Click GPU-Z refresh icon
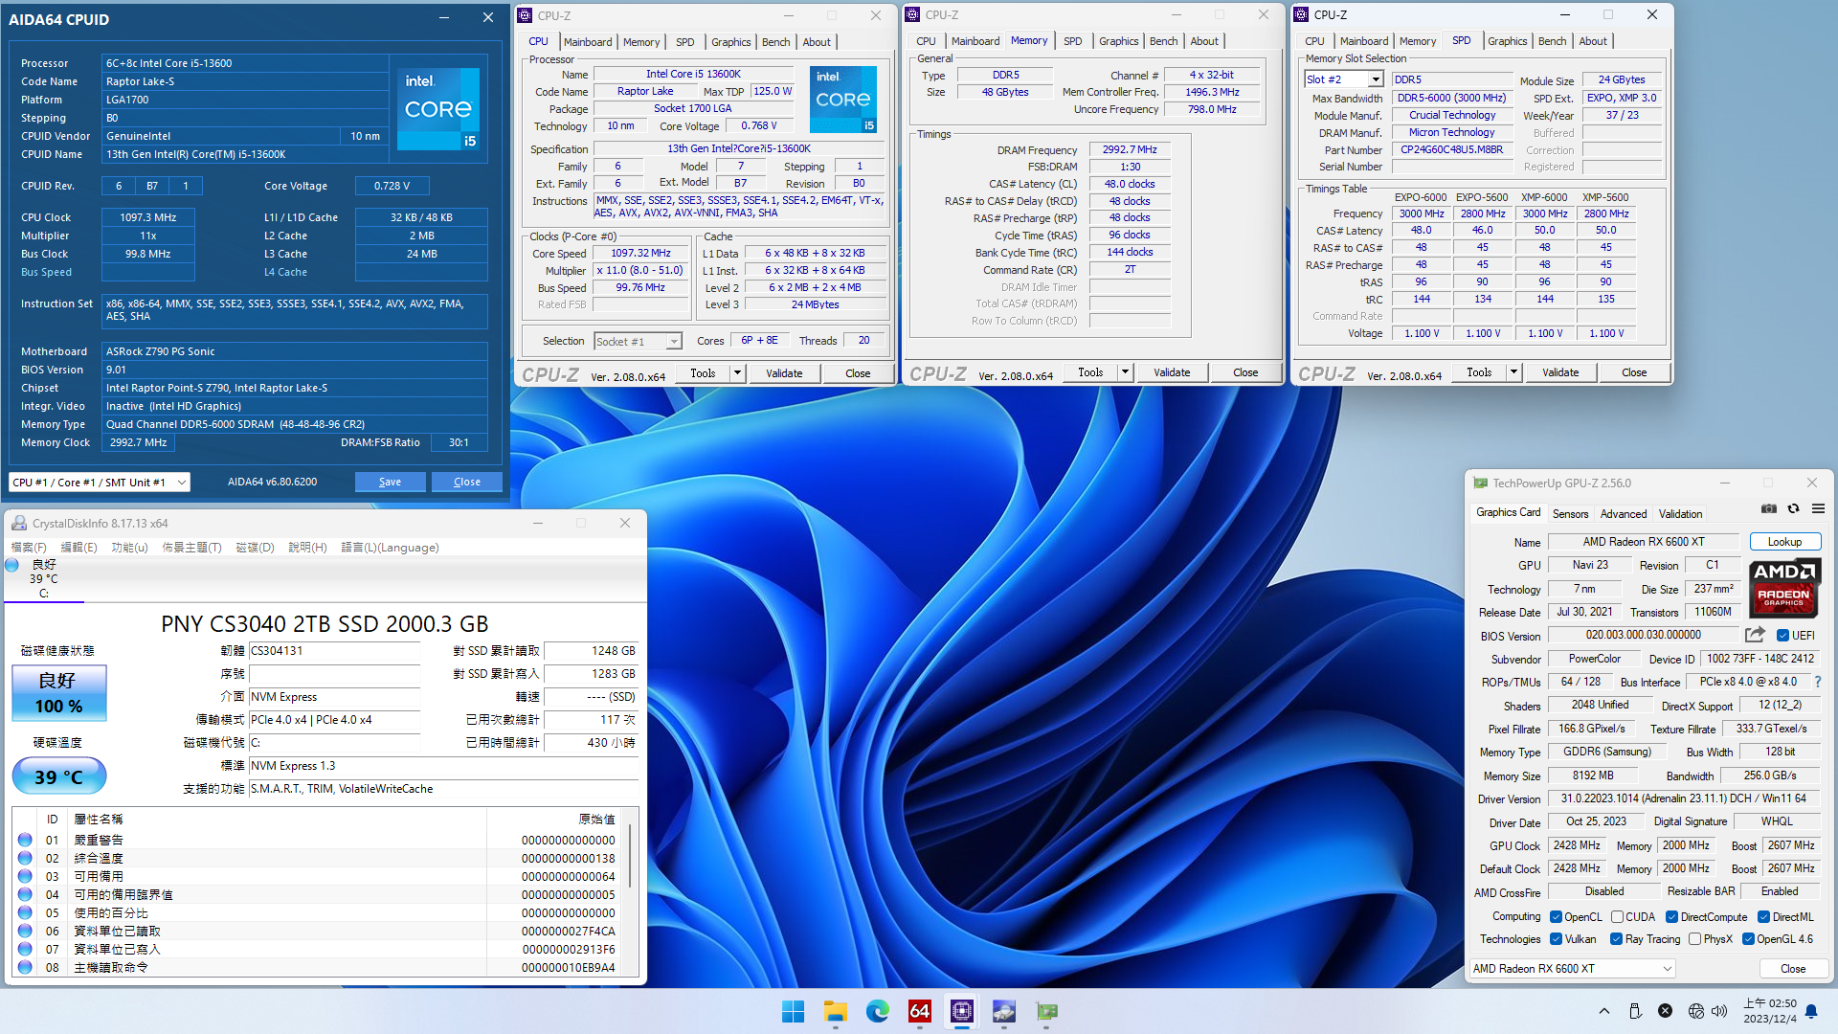Image resolution: width=1838 pixels, height=1034 pixels. point(1793,508)
